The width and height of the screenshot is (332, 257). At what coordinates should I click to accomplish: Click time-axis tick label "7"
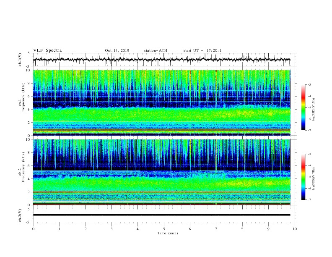coord(216,229)
